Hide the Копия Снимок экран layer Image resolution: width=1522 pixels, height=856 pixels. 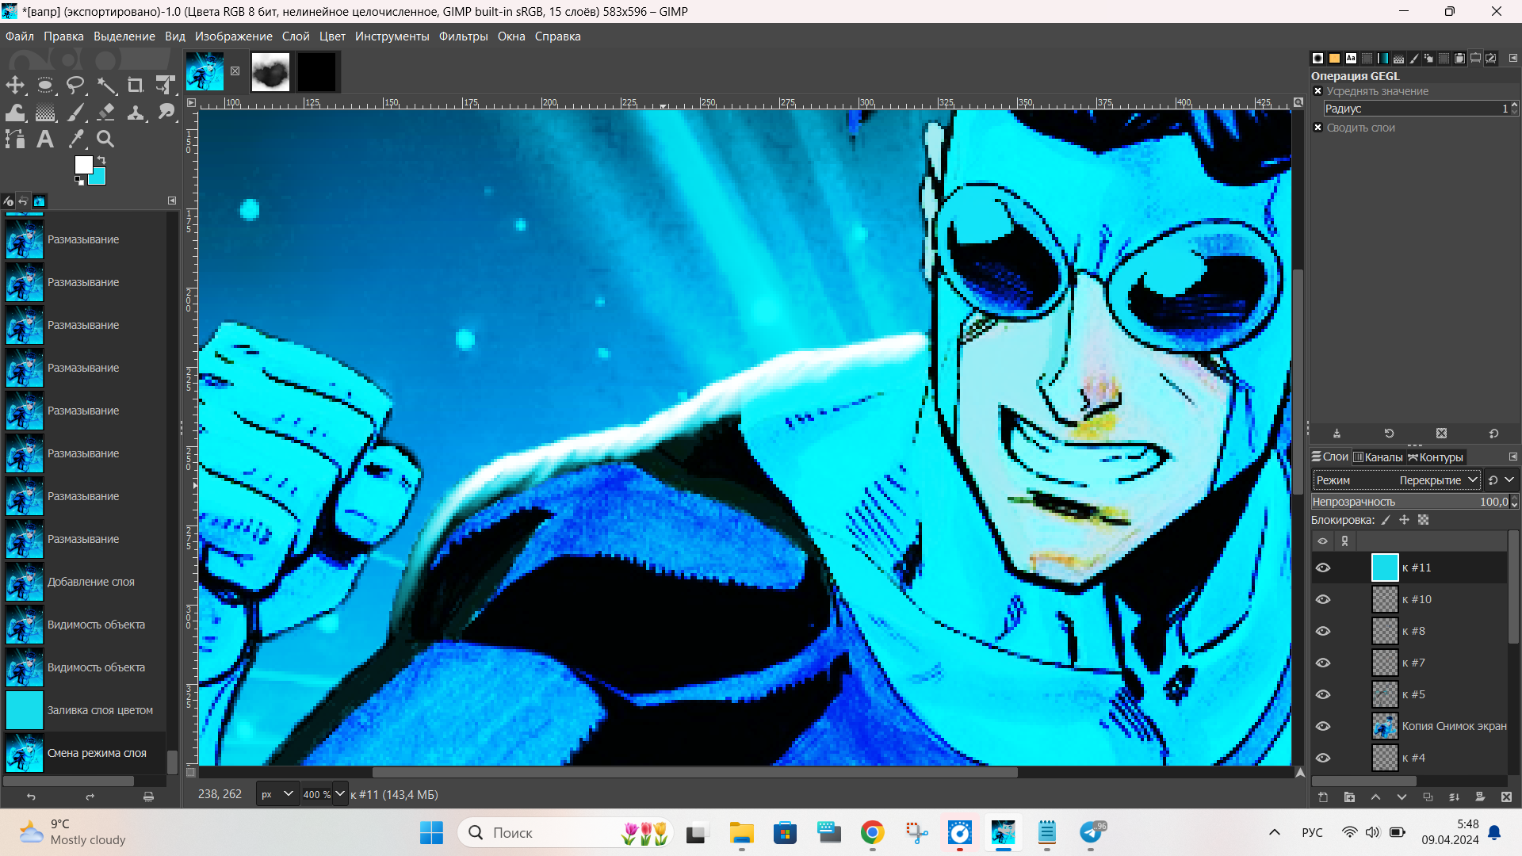[1323, 726]
